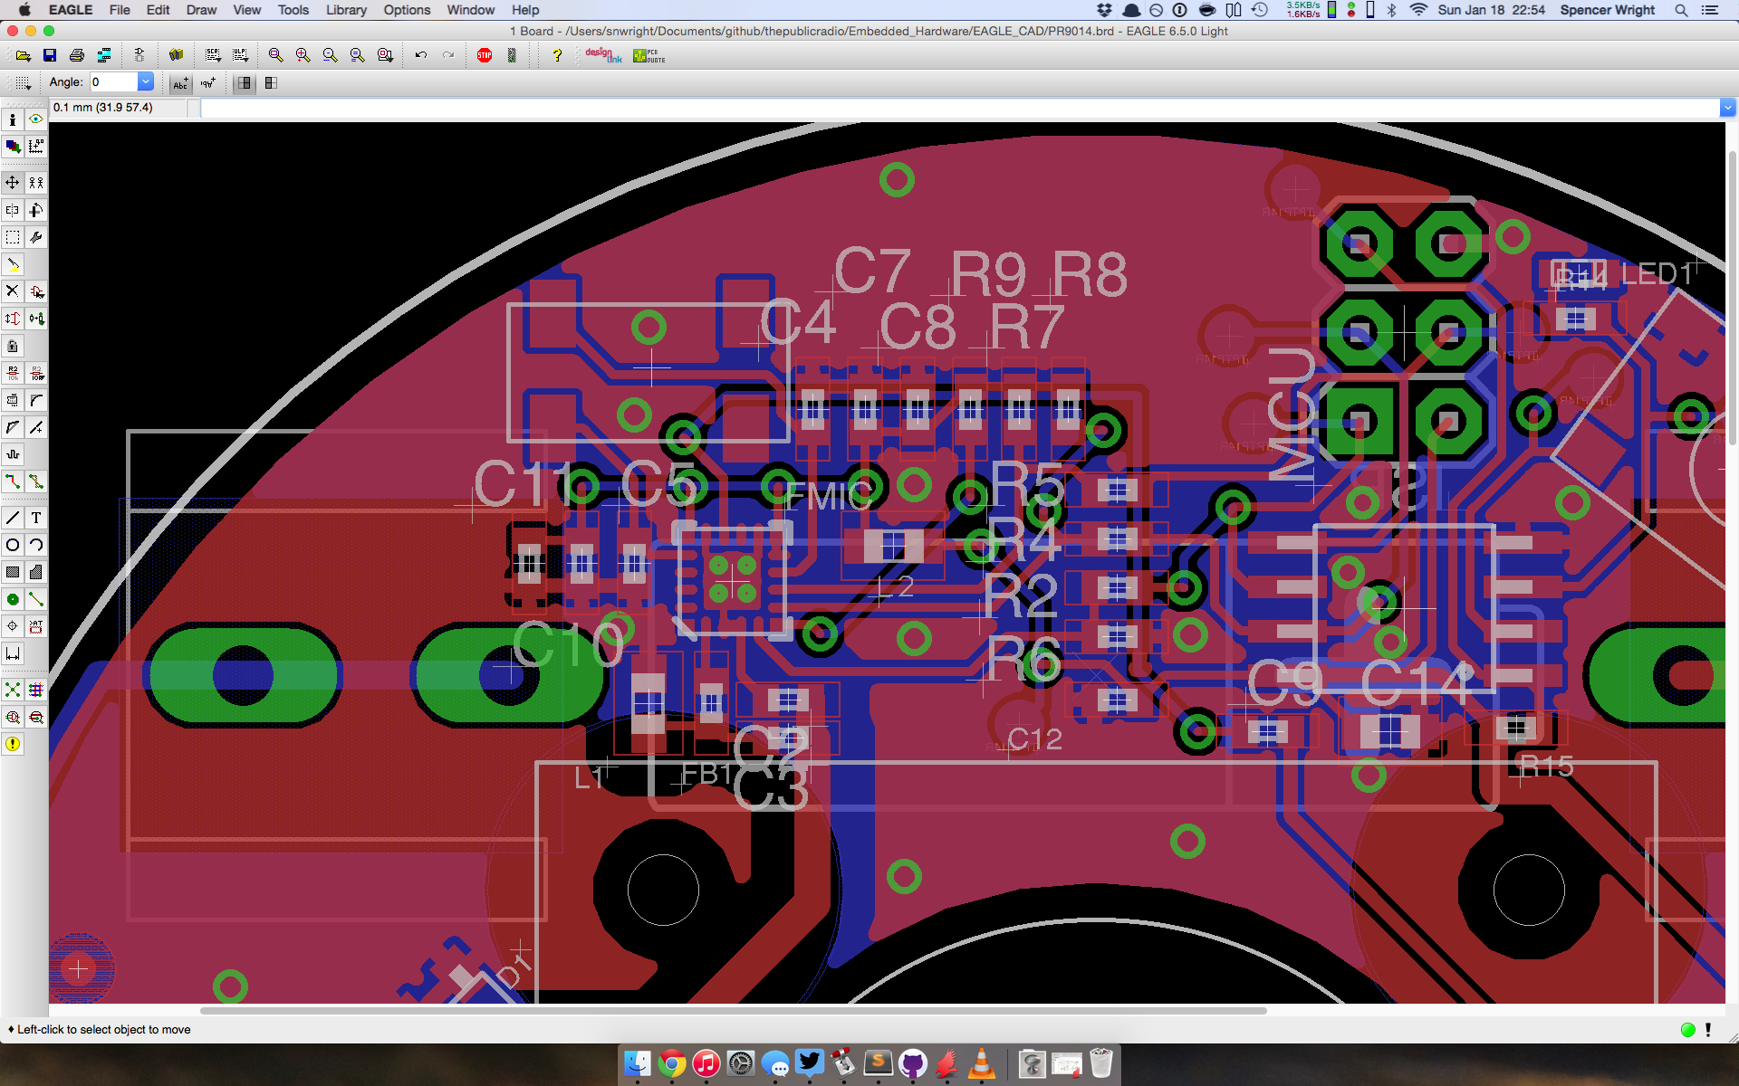This screenshot has height=1086, width=1739.
Task: Click the PCB Quote button
Action: coord(649,56)
